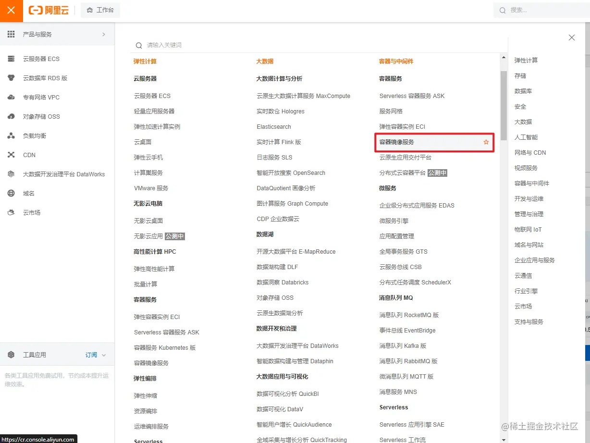
Task: Open Elasticsearch product link
Action: click(x=274, y=127)
